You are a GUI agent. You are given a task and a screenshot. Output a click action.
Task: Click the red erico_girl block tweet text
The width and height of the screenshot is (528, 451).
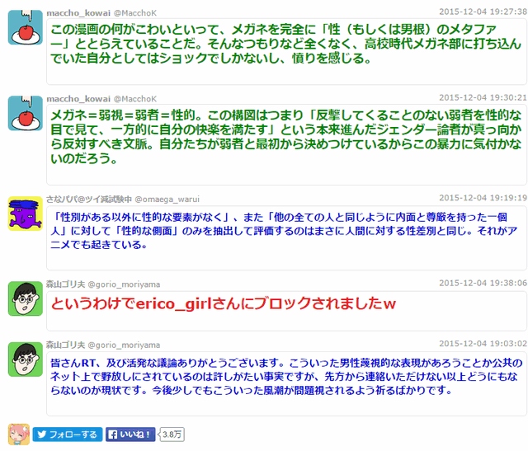tap(224, 303)
